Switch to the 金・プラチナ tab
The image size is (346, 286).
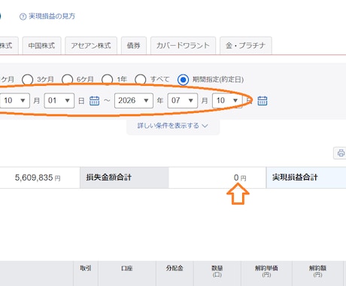pos(246,46)
